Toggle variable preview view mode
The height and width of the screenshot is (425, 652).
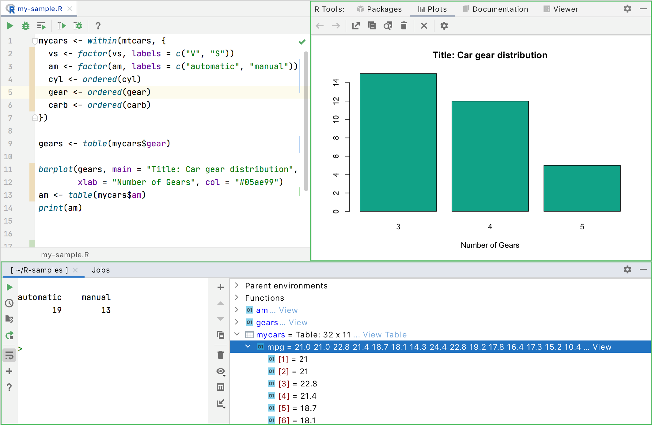click(220, 371)
